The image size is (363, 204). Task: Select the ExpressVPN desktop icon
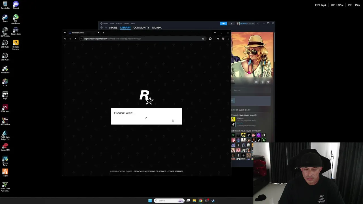coord(5,147)
